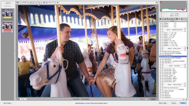Open the Presets panel tab icon
189x106 pixels.
(x=179, y=19)
